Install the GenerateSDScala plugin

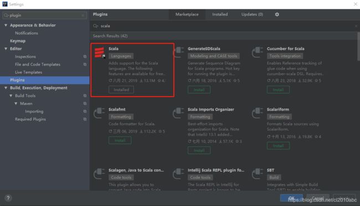(199, 89)
